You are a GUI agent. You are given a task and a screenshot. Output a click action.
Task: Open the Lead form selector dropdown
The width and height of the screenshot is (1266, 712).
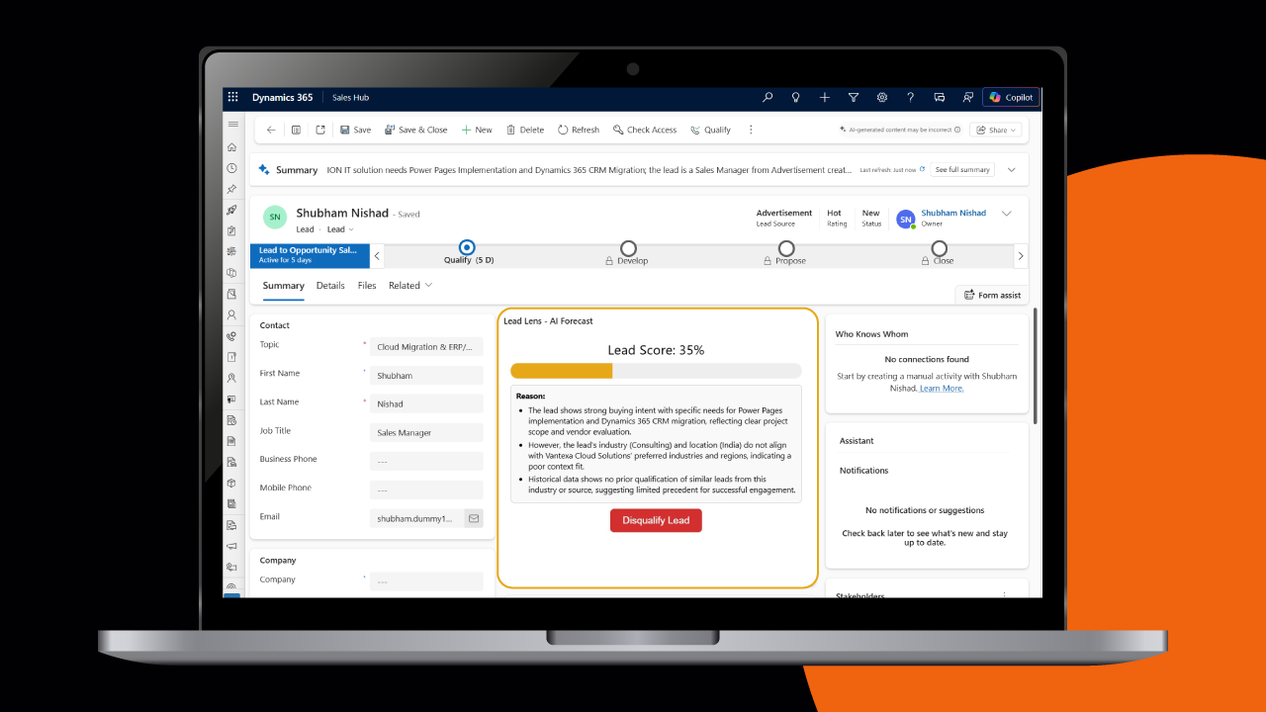[x=341, y=229]
